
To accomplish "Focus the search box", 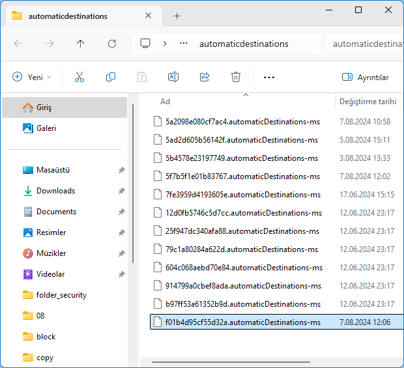I will 365,44.
